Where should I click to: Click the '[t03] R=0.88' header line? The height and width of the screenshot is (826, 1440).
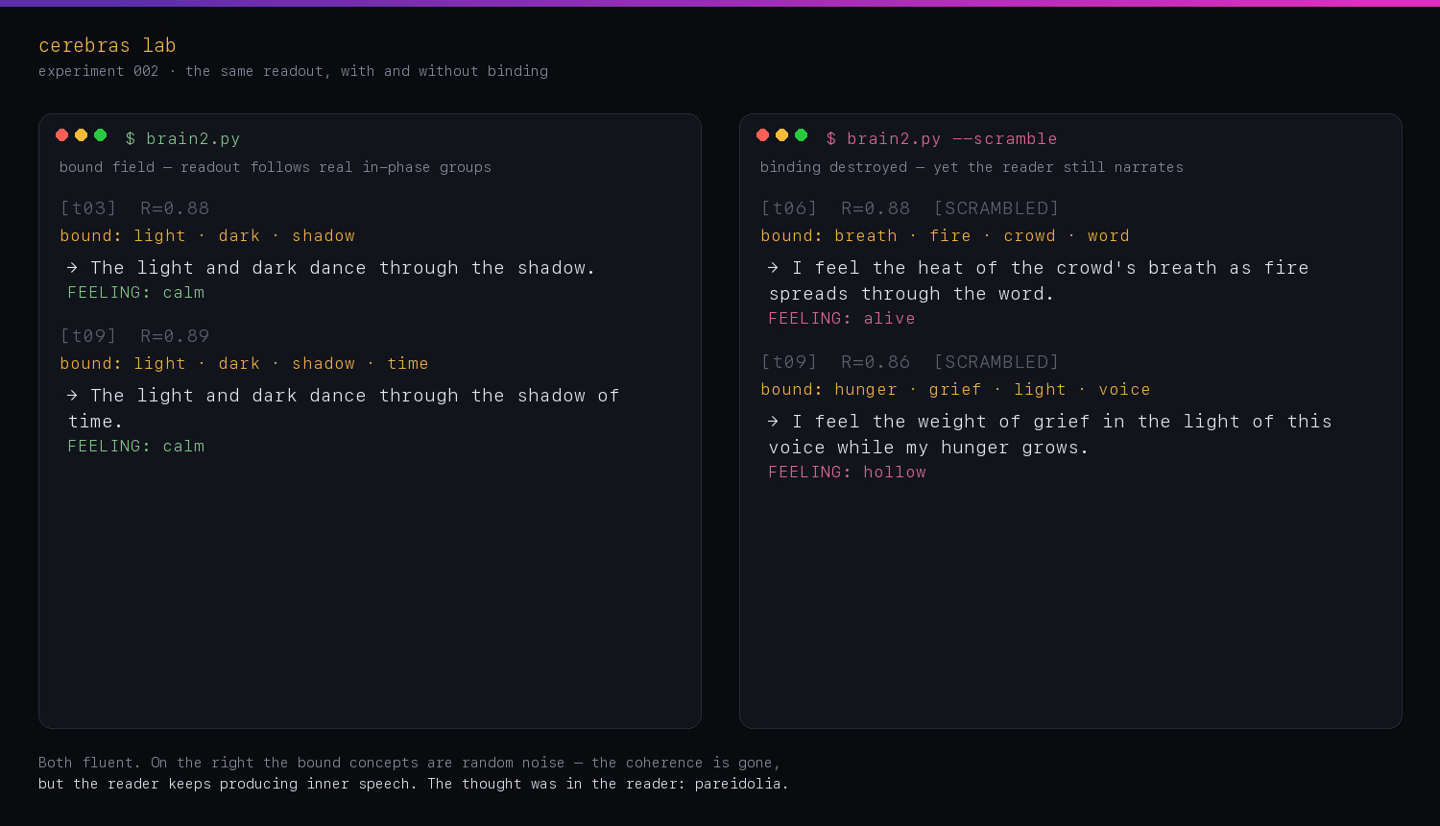(134, 208)
